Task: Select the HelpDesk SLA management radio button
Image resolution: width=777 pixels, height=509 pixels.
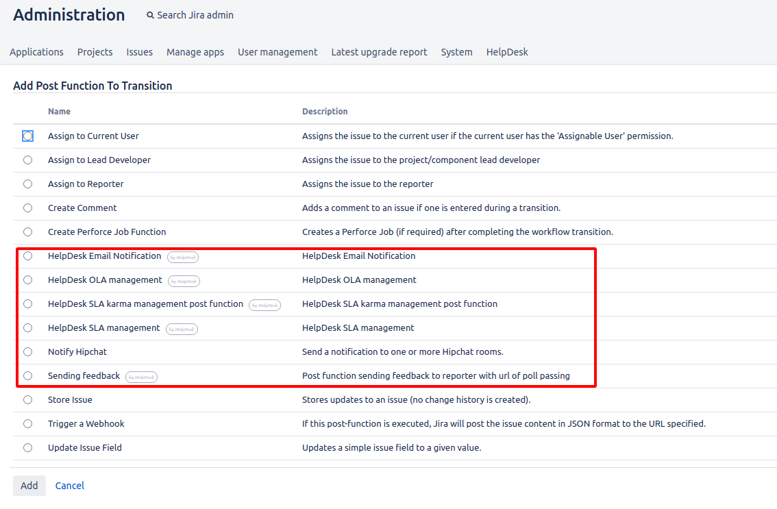Action: coord(27,328)
